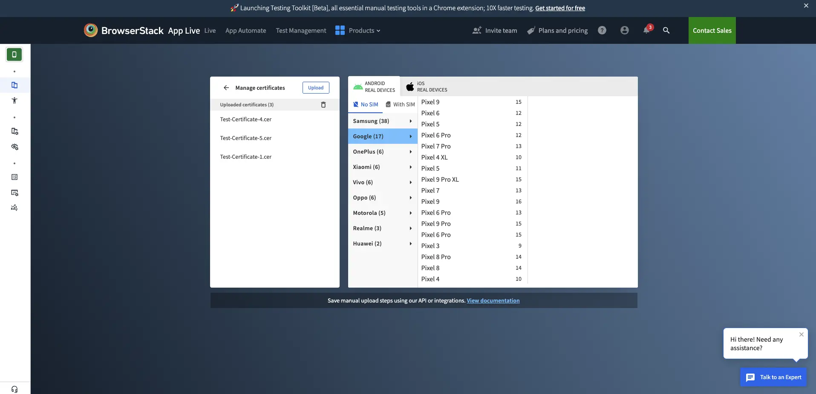Switch to the With SIM filter
Image resolution: width=816 pixels, height=394 pixels.
[x=400, y=105]
